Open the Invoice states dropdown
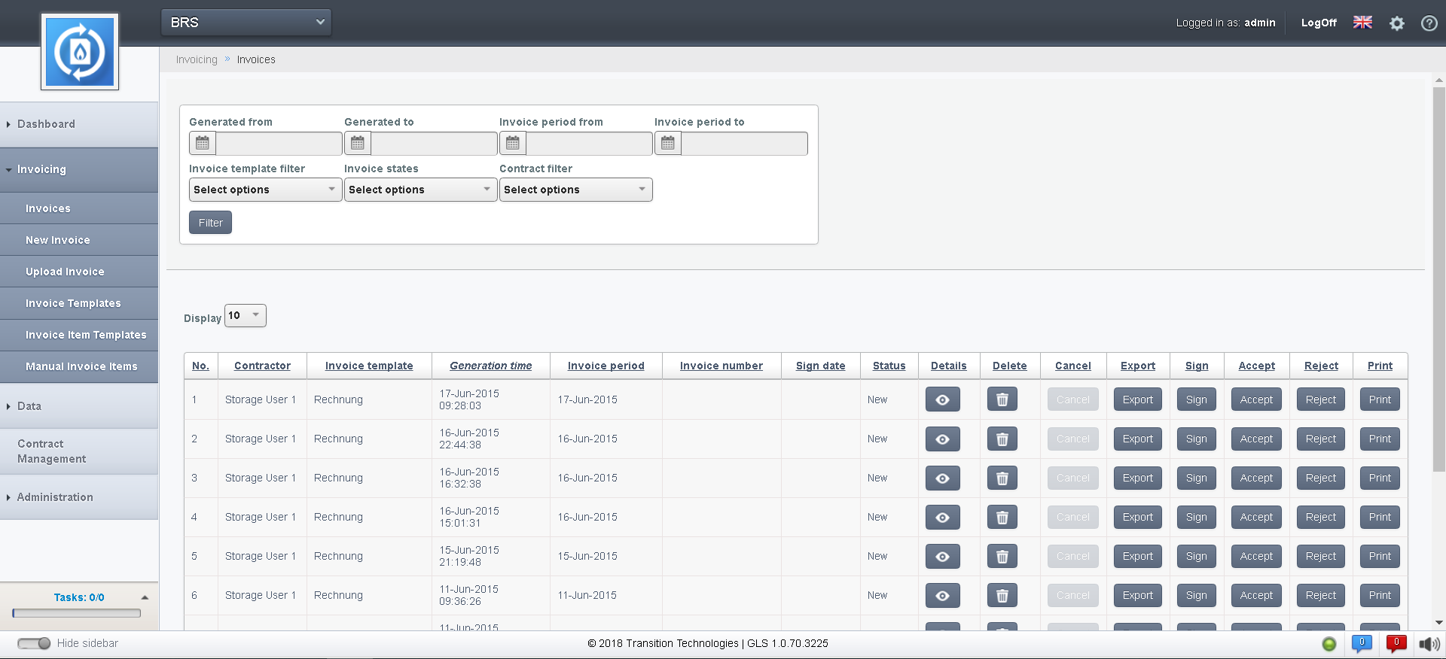 (x=420, y=190)
